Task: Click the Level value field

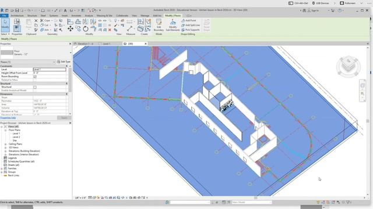Action: [50, 70]
